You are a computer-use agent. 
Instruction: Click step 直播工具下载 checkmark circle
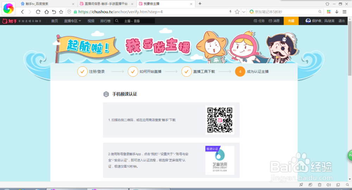click(x=187, y=72)
